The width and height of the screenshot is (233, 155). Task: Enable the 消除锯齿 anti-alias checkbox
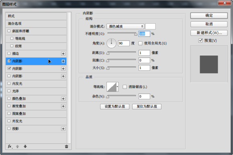coord(125,87)
